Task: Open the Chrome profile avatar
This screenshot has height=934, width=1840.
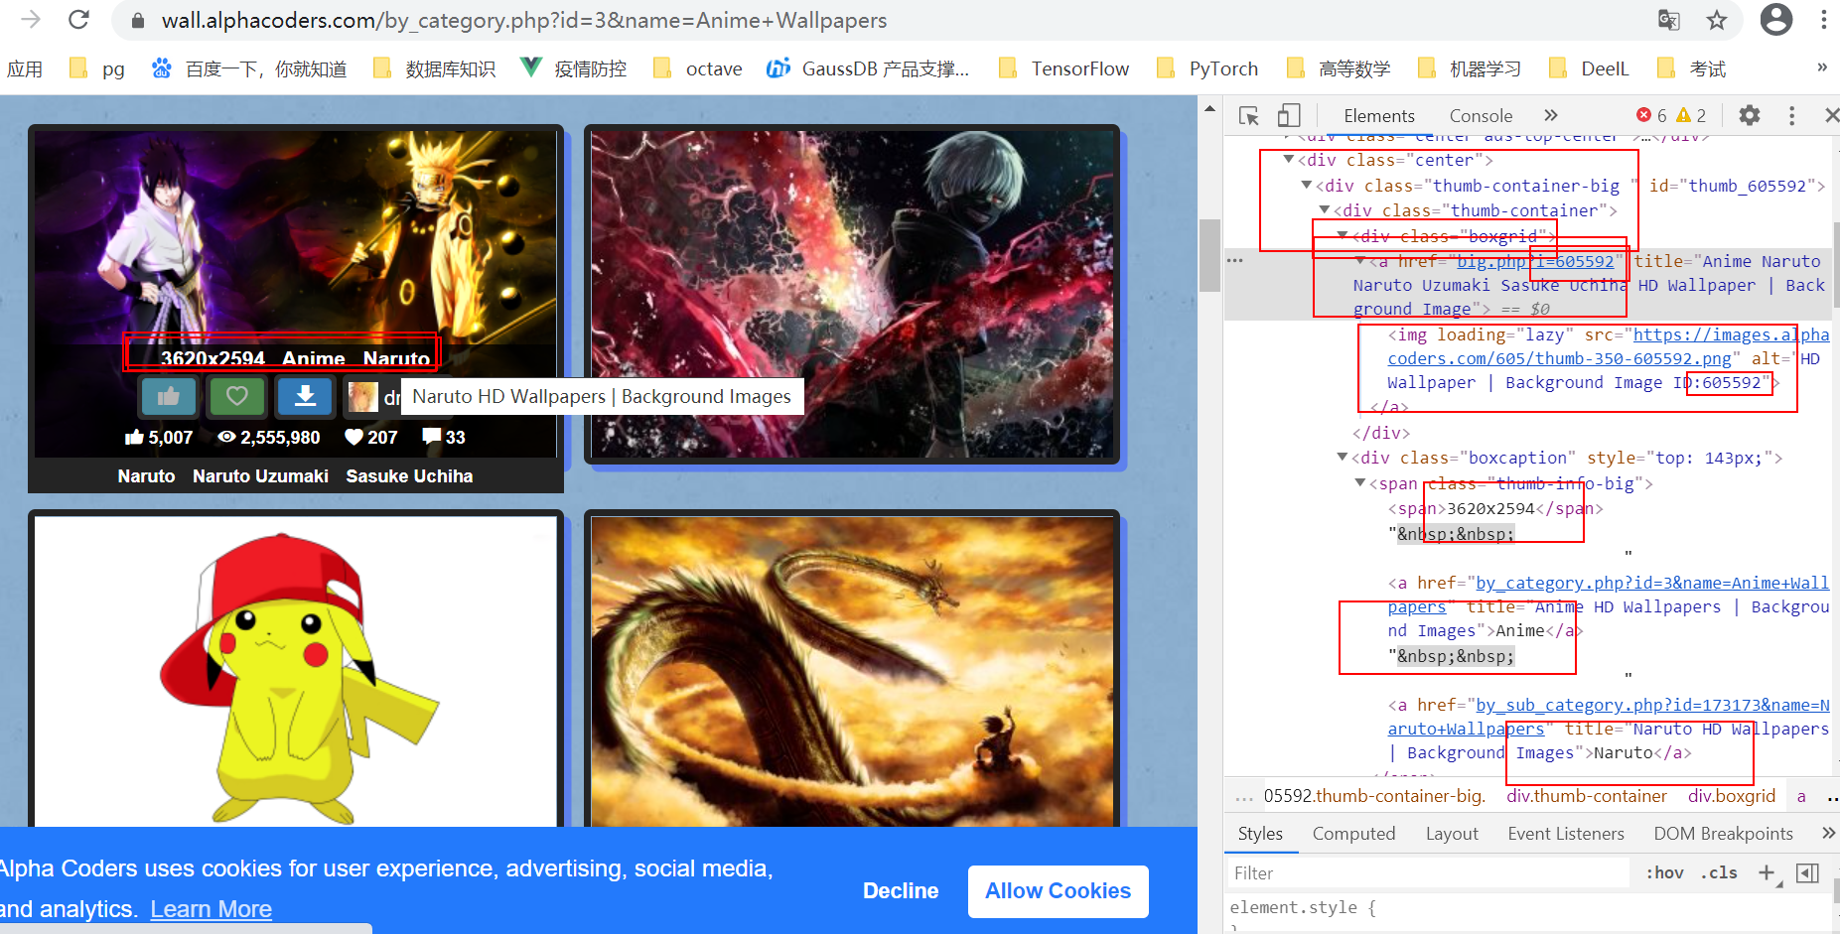Action: point(1776,20)
